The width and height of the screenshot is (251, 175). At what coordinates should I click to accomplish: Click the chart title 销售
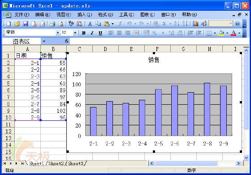coord(154,60)
